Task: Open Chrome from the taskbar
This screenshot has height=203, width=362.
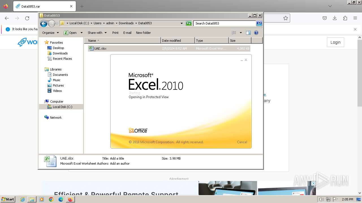Action: 51,199
